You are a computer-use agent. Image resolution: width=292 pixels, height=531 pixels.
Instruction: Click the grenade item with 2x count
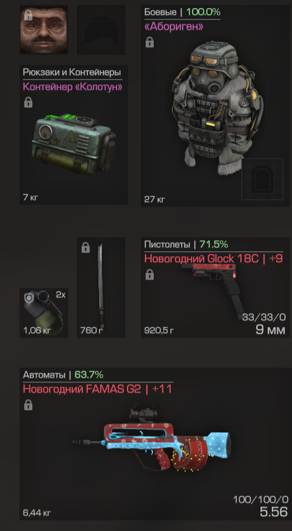tap(44, 313)
